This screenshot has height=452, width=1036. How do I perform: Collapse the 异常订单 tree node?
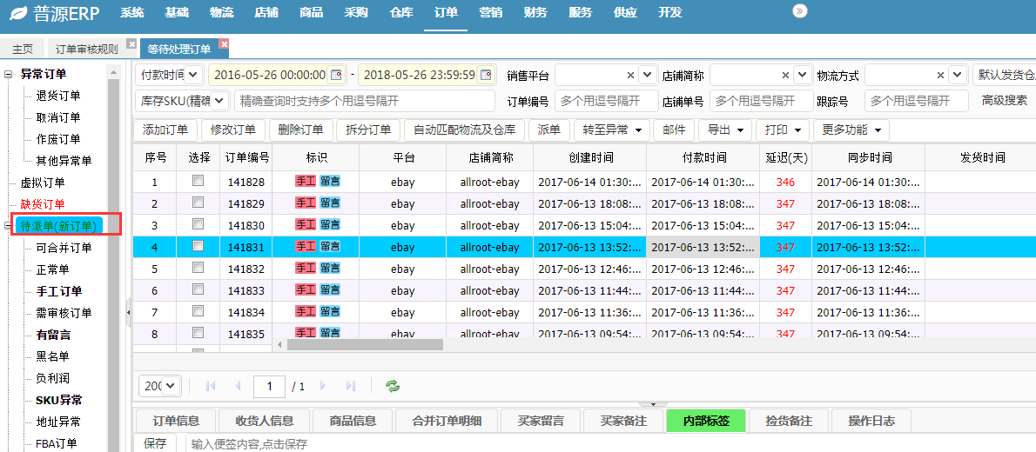[9, 74]
